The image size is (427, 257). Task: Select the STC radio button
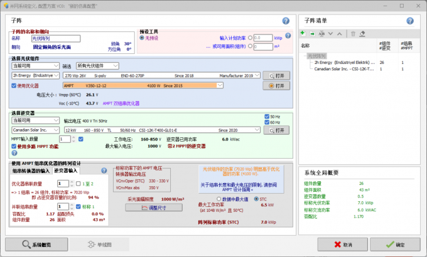(256, 199)
